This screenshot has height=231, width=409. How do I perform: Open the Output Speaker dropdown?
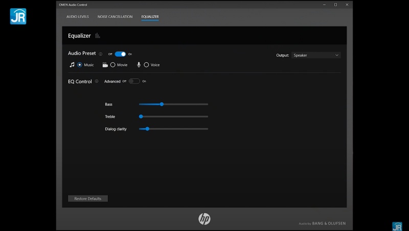tap(316, 55)
